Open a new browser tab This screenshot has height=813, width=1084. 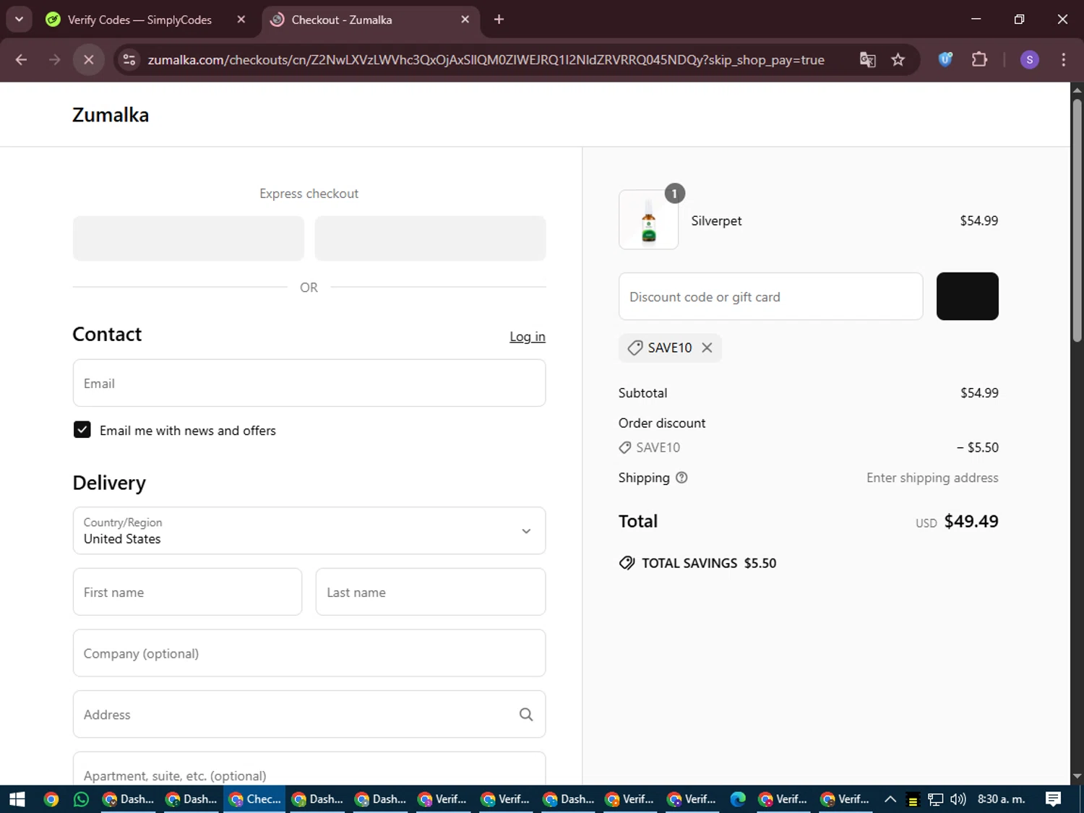[499, 20]
